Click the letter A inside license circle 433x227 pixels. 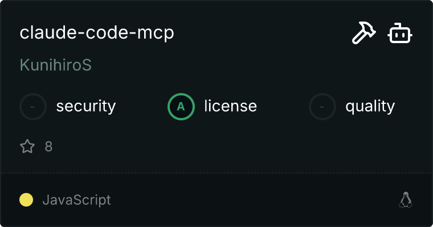(181, 107)
